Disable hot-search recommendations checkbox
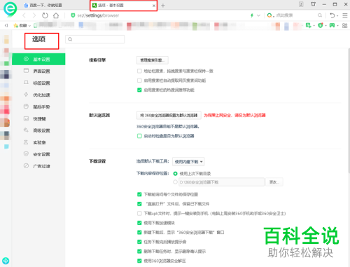Image resolution: width=350 pixels, height=267 pixels. point(139,90)
